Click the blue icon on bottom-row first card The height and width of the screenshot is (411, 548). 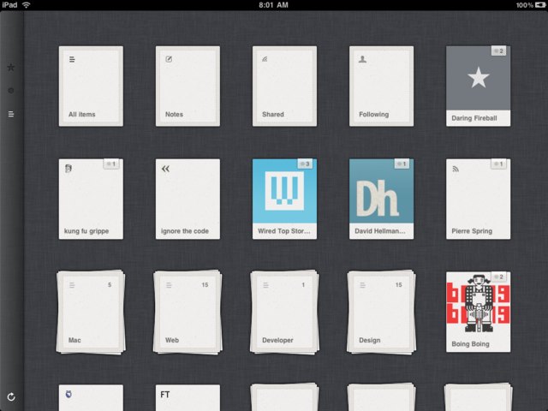pos(68,394)
